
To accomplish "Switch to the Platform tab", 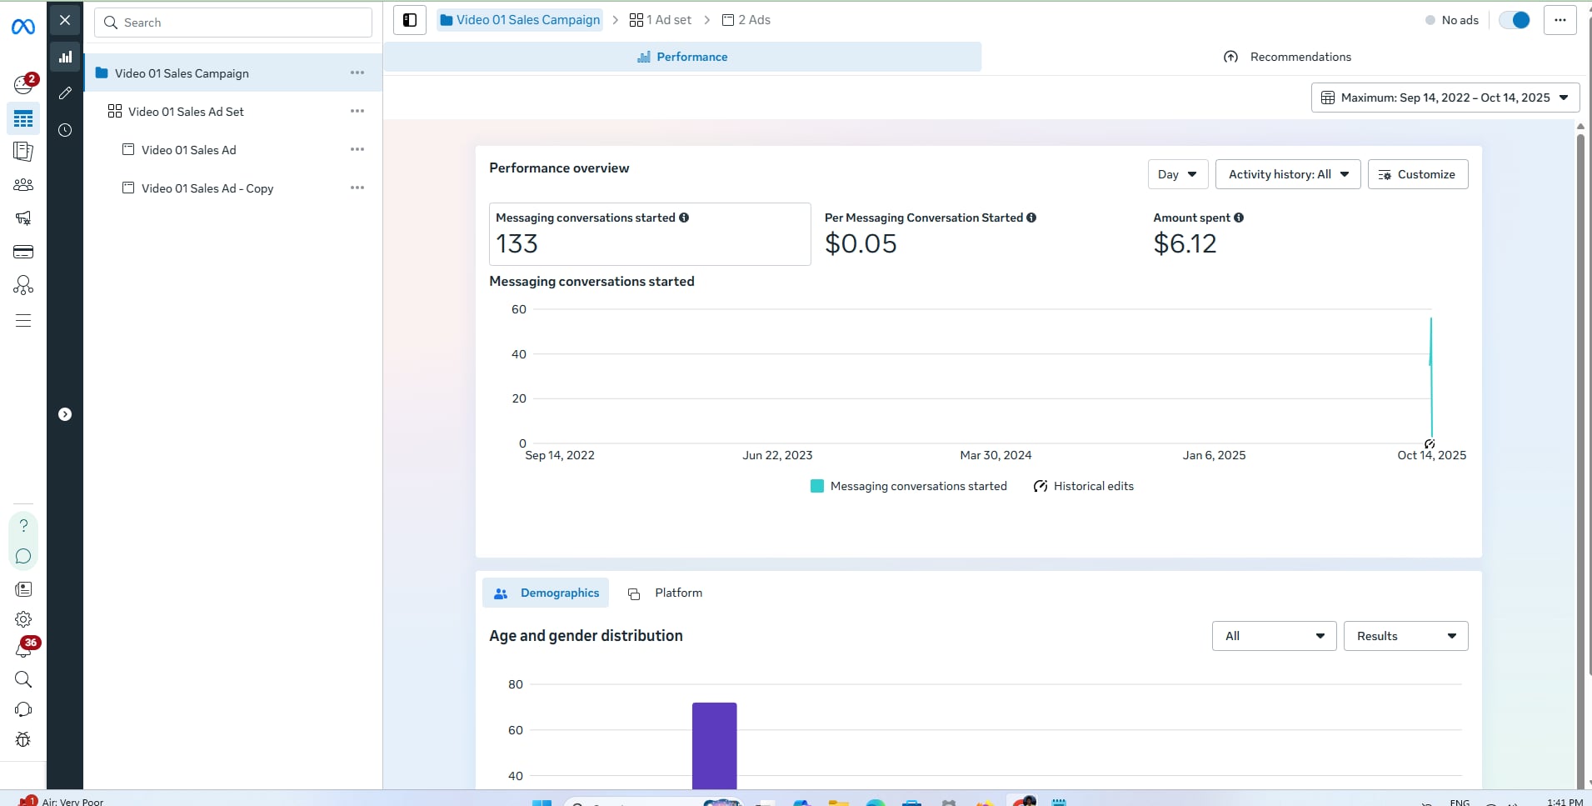I will pyautogui.click(x=665, y=593).
